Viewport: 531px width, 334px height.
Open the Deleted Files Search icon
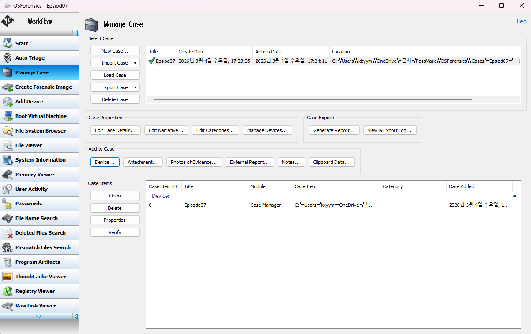point(8,233)
